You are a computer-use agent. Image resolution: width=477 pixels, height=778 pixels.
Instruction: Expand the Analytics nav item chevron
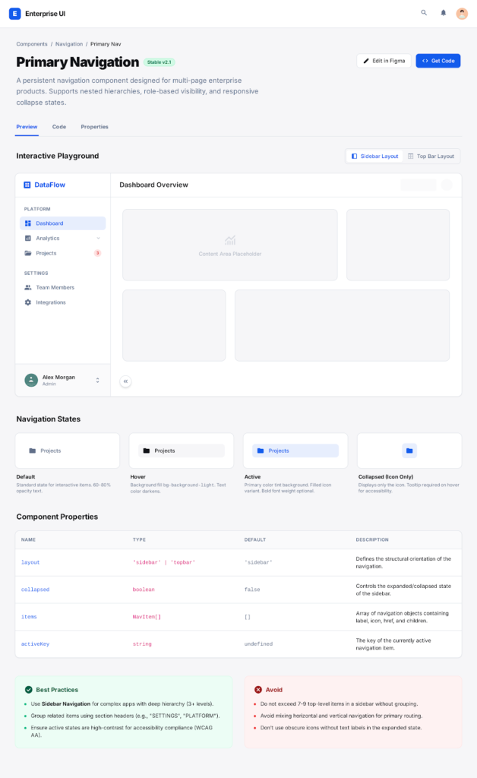coord(98,239)
